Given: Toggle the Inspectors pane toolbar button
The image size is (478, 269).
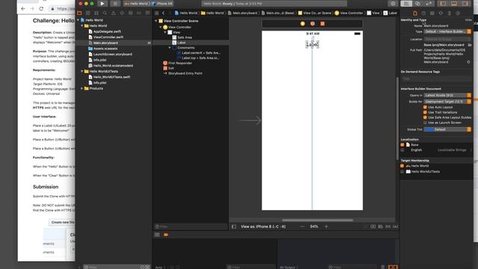Looking at the screenshot, I should (x=465, y=4).
